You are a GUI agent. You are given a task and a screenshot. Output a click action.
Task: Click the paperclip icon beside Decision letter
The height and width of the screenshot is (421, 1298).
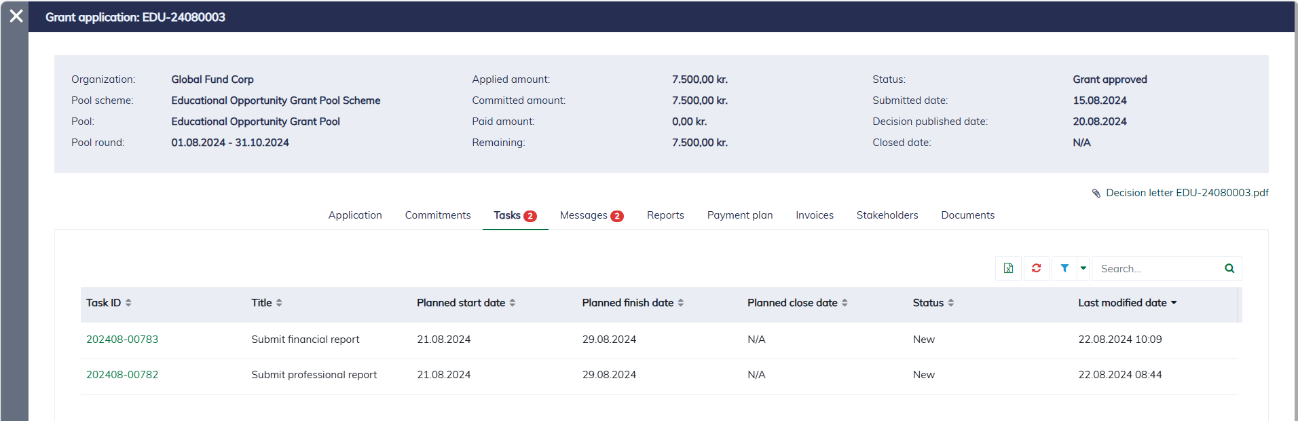point(1096,194)
